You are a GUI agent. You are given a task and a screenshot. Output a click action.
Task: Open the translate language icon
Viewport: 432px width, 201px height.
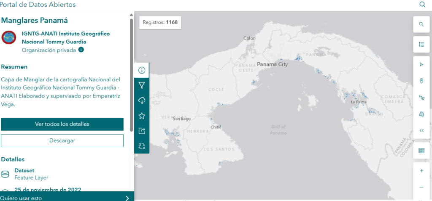pos(142,146)
